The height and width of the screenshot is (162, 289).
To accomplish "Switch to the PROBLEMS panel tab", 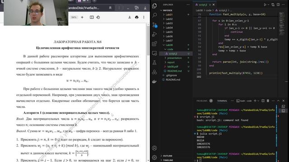I will pyautogui.click(x=202, y=101).
